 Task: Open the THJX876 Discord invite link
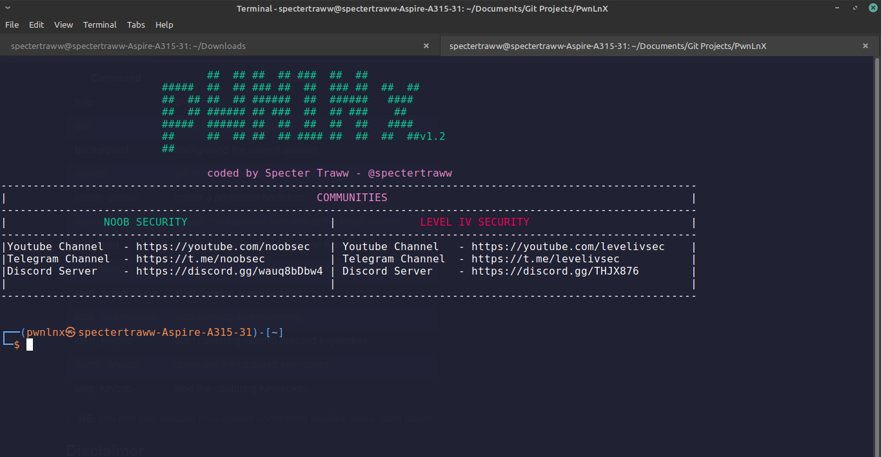click(x=555, y=271)
